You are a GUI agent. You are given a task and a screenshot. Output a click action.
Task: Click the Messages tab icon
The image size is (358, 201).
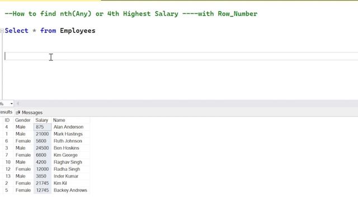[x=18, y=113]
